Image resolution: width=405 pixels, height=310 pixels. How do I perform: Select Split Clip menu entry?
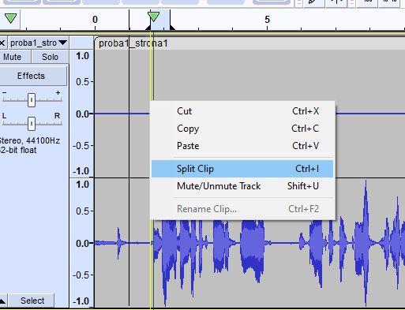point(242,169)
